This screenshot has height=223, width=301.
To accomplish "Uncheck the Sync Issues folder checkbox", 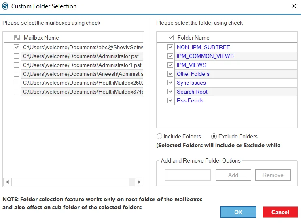I will [170, 83].
